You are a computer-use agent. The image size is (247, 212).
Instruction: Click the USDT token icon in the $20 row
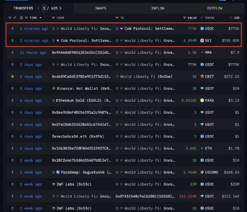(x=202, y=88)
